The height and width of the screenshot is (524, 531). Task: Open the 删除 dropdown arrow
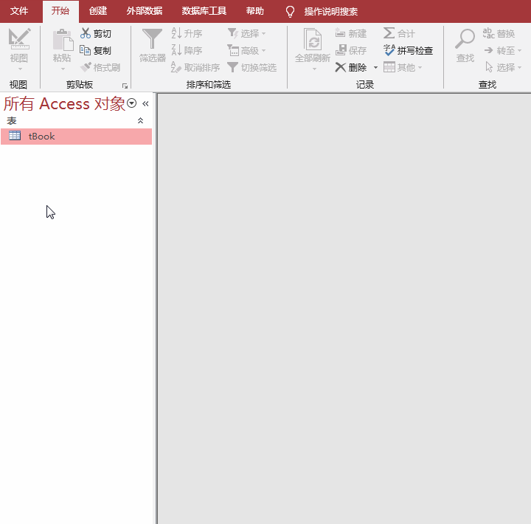[375, 67]
